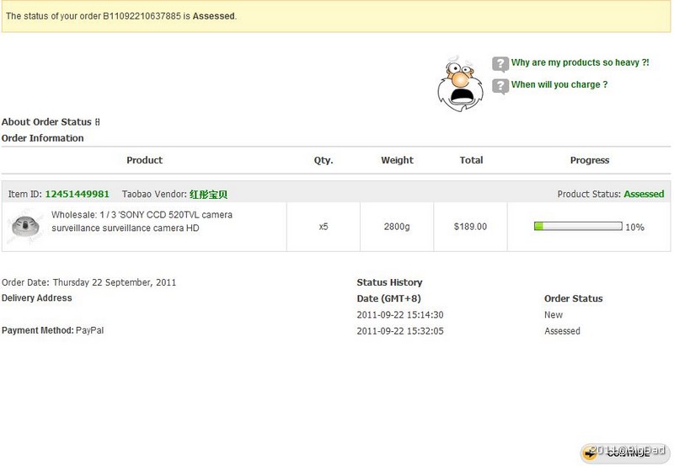Image resolution: width=674 pixels, height=466 pixels.
Task: Click the Qty. column header
Action: pyautogui.click(x=324, y=160)
